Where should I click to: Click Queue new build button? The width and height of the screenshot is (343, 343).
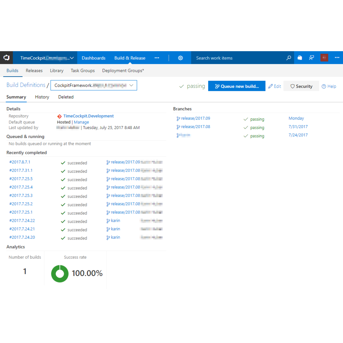237,86
